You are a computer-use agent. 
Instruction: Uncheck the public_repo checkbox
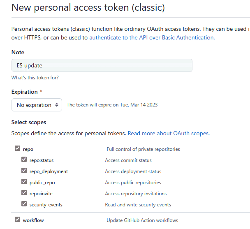coord(24,182)
